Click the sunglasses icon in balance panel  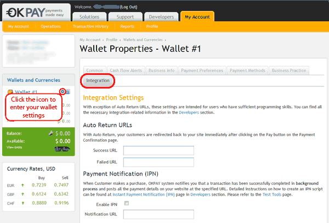coord(64,149)
